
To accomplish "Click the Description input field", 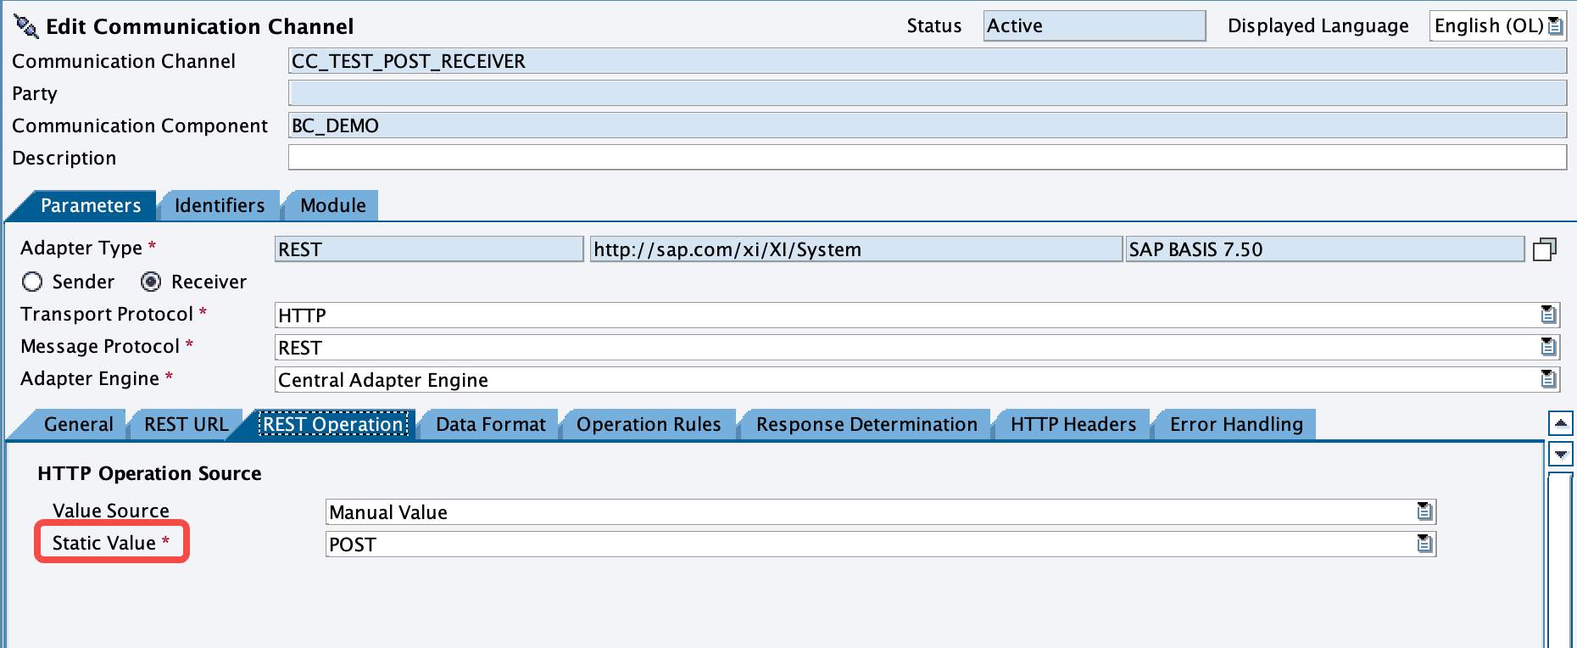I will 927,157.
